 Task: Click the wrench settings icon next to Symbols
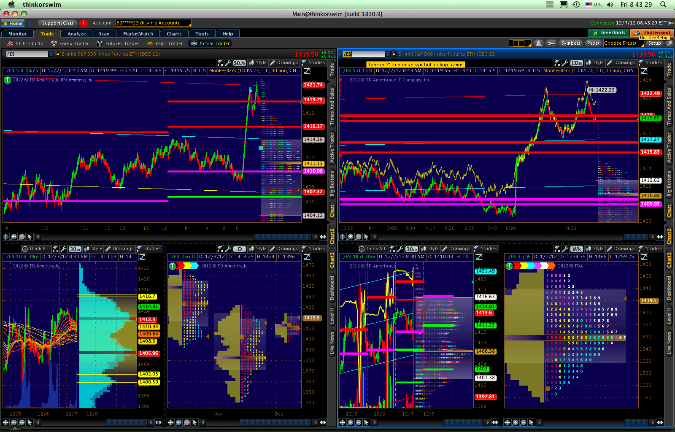[551, 43]
